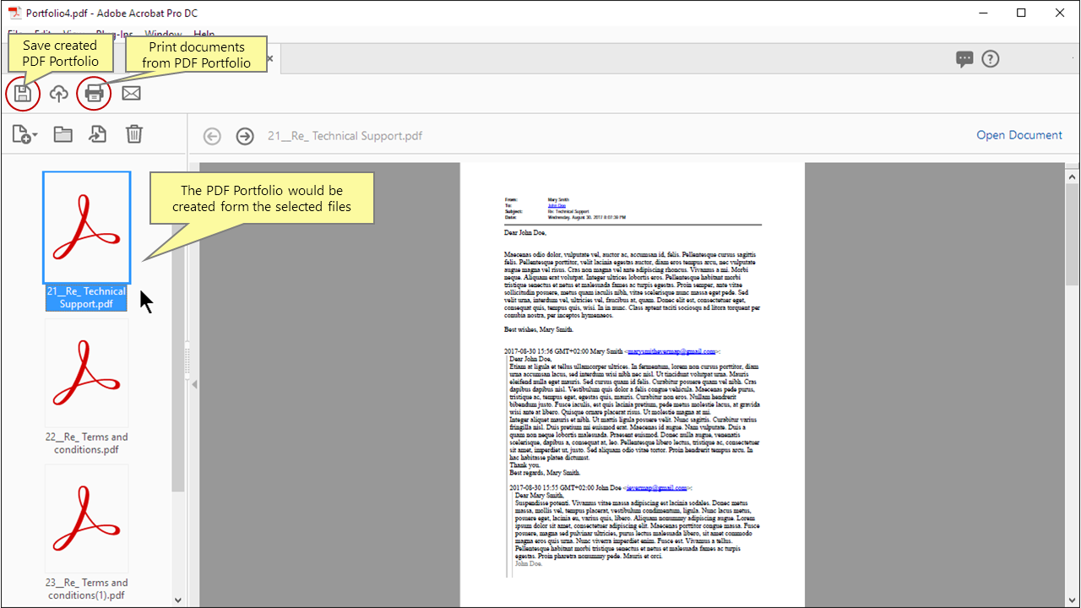Open the Help menu

[203, 35]
